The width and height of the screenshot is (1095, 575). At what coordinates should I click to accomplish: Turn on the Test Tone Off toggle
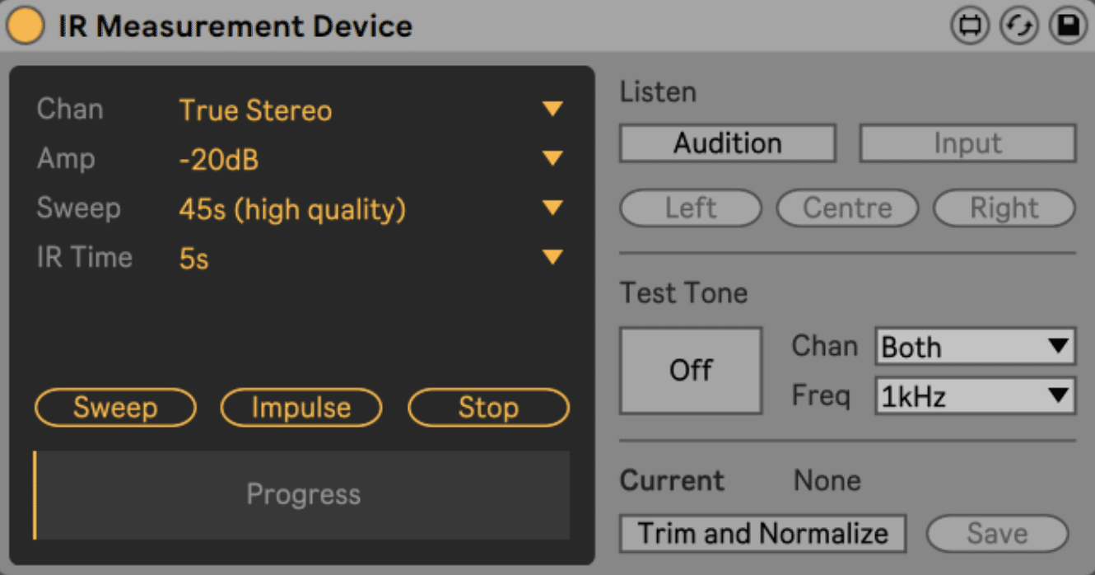691,371
